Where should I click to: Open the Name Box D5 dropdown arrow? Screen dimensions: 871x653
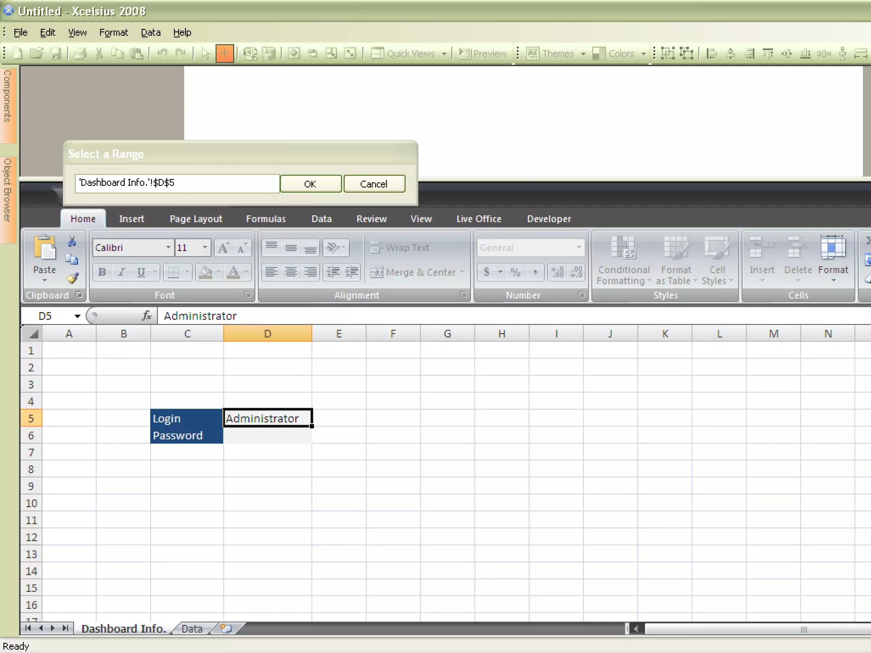[77, 316]
